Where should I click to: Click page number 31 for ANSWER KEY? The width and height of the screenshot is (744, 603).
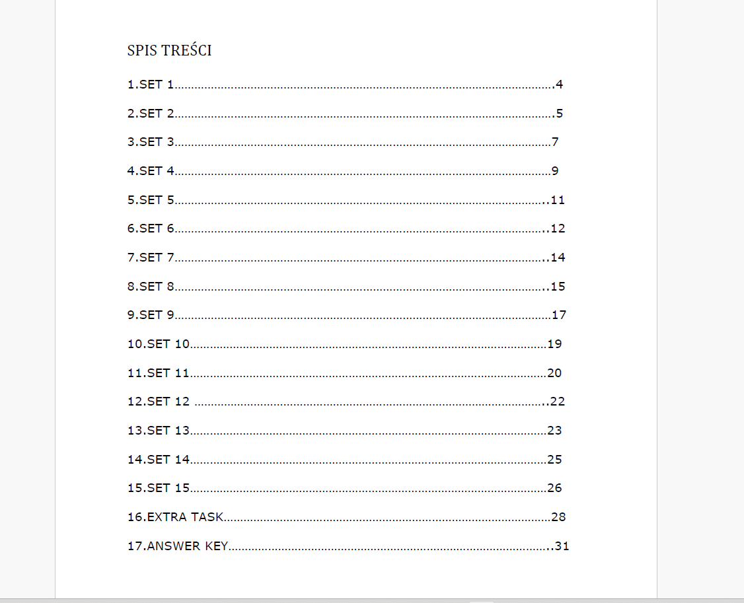[562, 546]
